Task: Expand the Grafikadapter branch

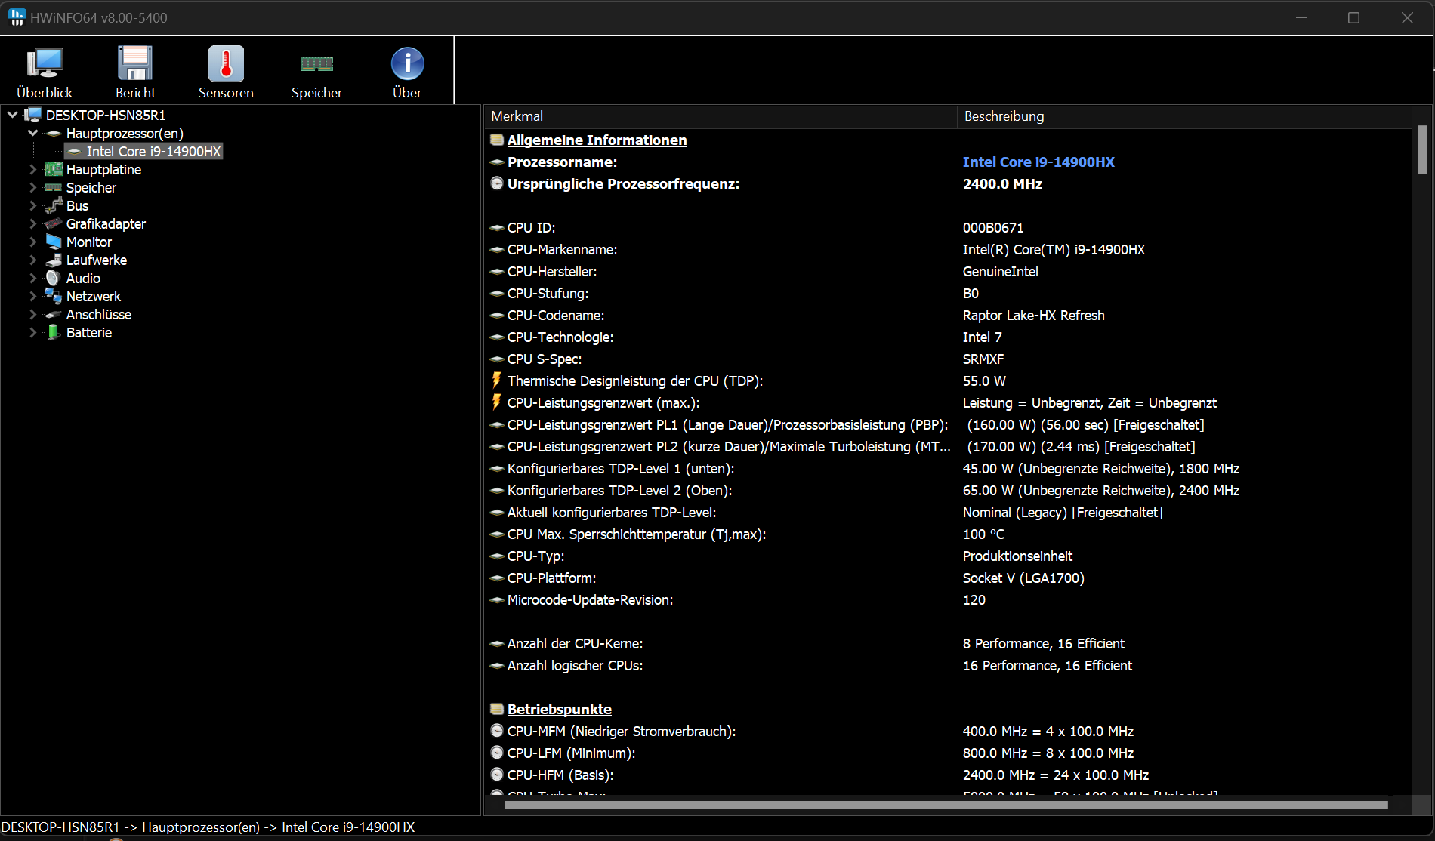Action: pyautogui.click(x=32, y=223)
